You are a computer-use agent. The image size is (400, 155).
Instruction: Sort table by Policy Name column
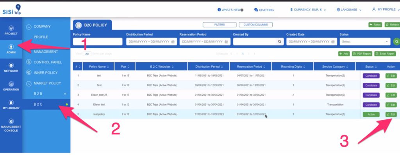click(98, 67)
